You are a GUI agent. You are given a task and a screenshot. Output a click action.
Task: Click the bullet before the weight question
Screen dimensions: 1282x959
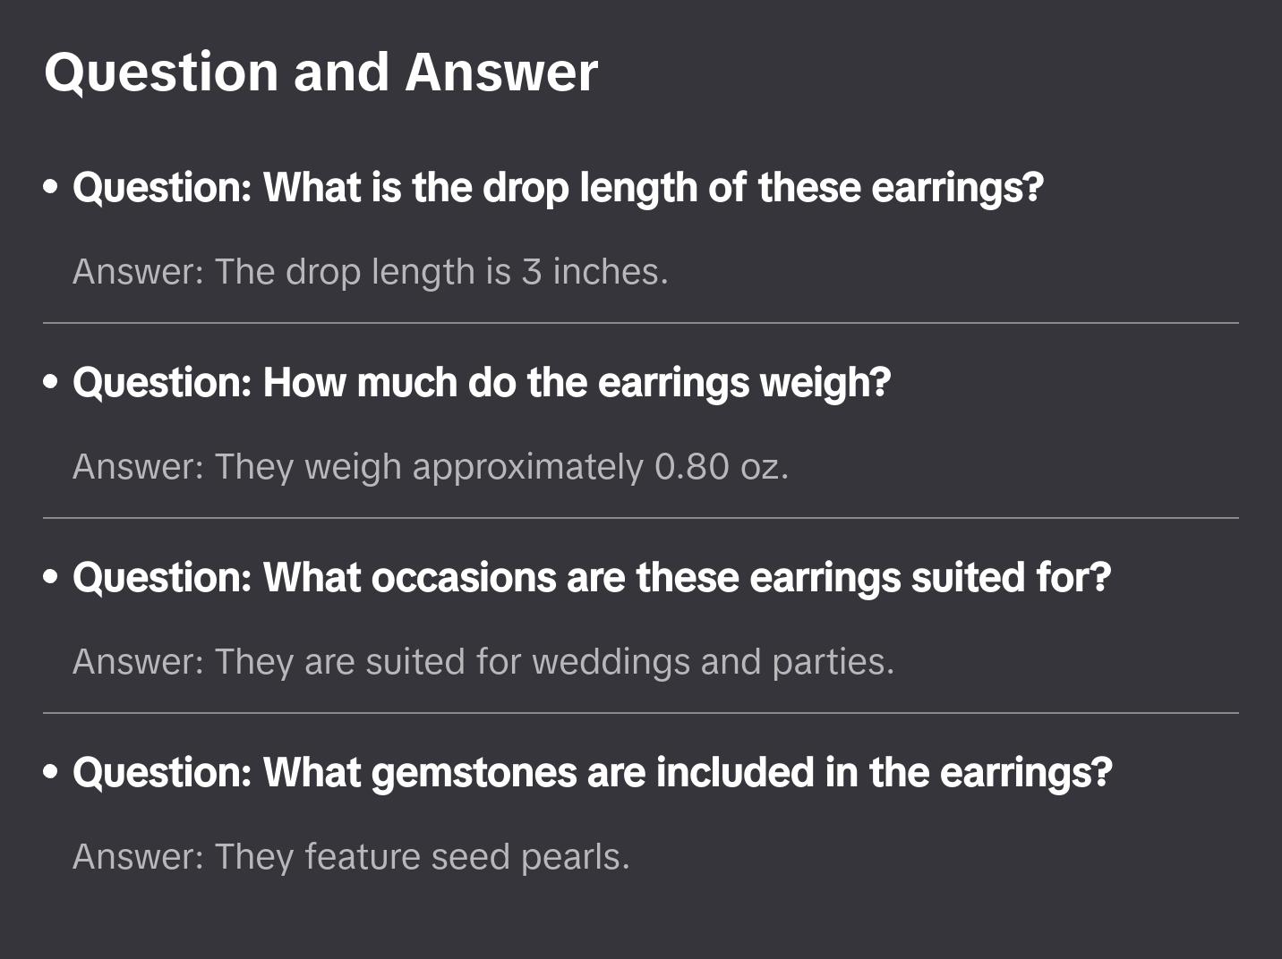pyautogui.click(x=51, y=383)
